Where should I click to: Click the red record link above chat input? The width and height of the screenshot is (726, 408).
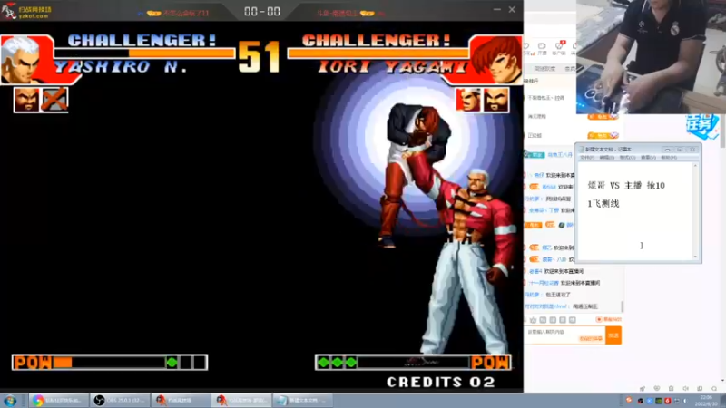click(609, 319)
